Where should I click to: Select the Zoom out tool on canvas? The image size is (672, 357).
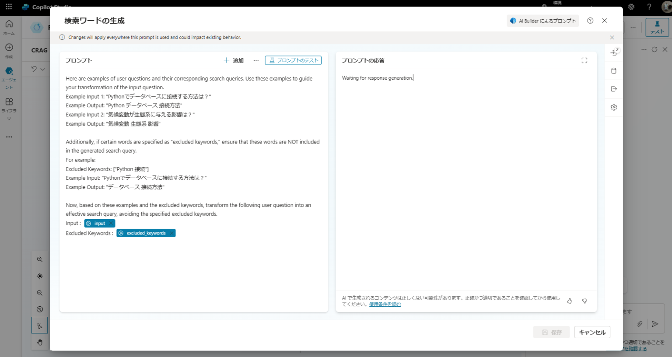[39, 293]
